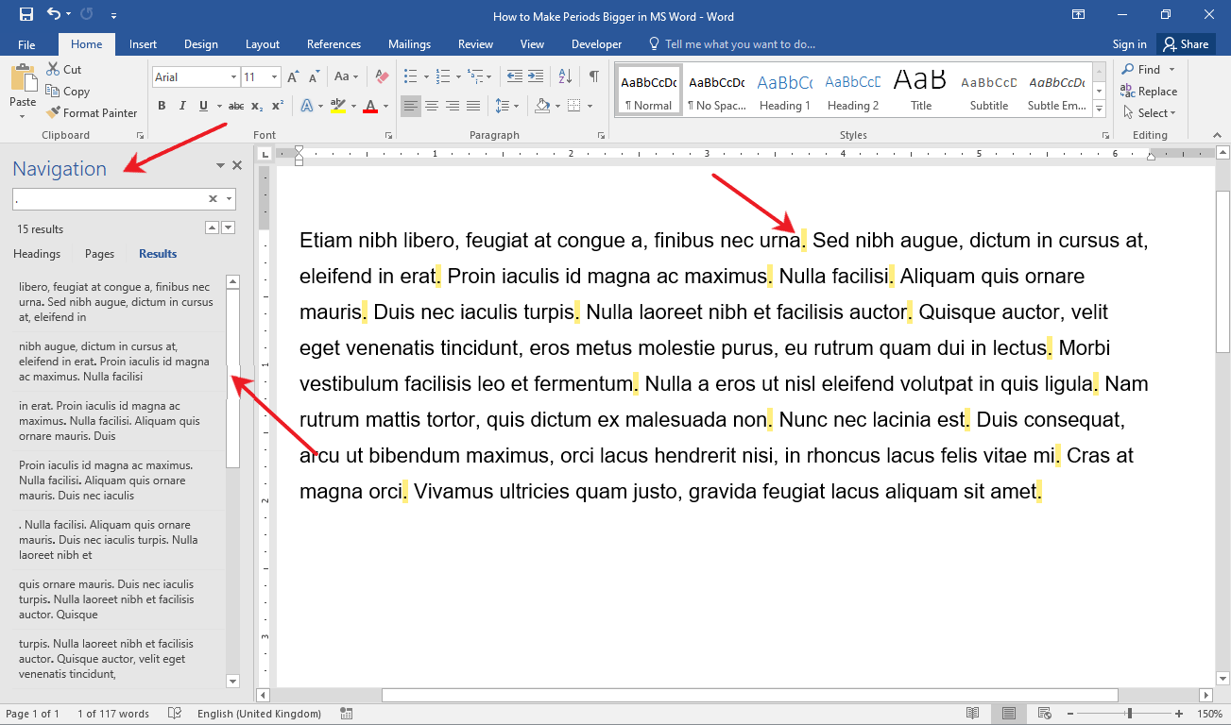The width and height of the screenshot is (1231, 725).
Task: Increase zoom with the zoom slider
Action: tap(1178, 714)
